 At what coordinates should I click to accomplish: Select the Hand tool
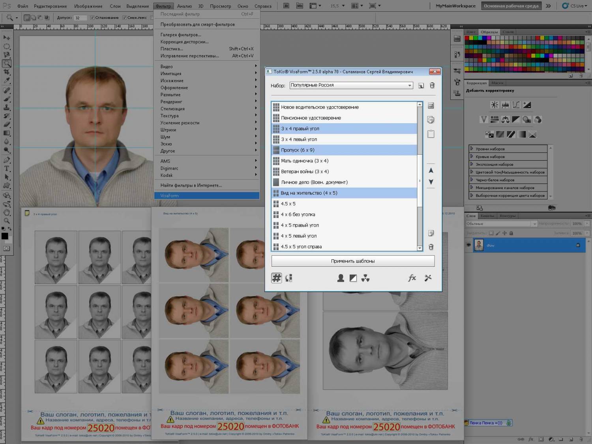click(7, 212)
